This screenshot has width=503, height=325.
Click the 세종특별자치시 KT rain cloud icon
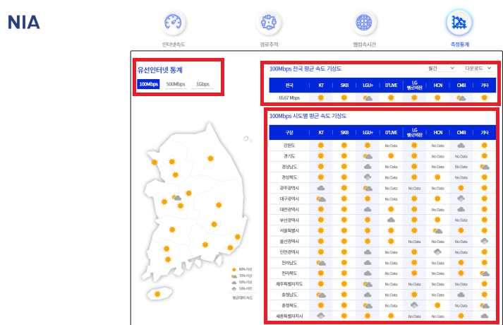click(321, 316)
